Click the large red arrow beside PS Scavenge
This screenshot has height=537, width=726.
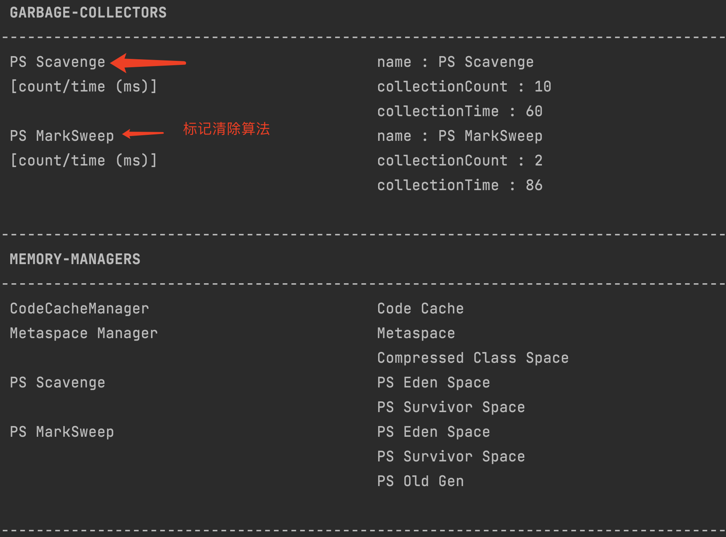[148, 63]
